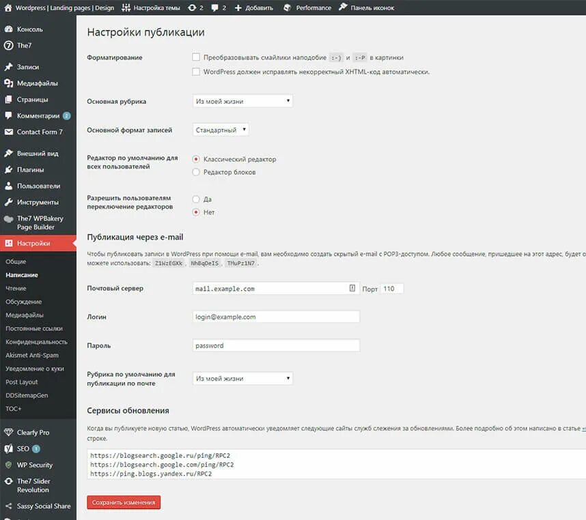This screenshot has width=586, height=520.
Task: Click the WP Security shield icon
Action: 9,465
